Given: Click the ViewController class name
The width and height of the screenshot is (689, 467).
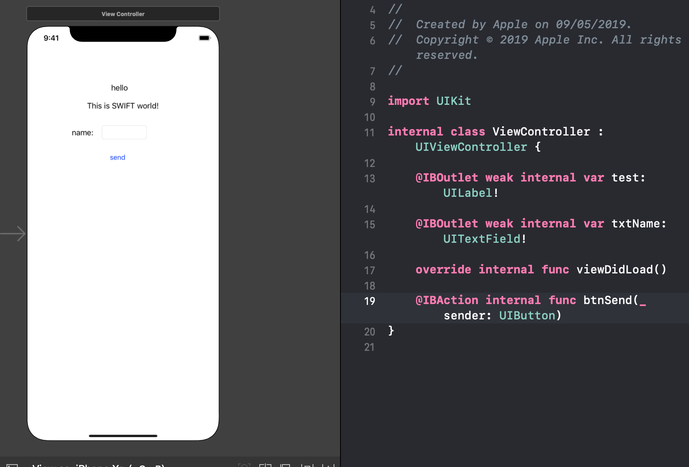Looking at the screenshot, I should pos(541,131).
